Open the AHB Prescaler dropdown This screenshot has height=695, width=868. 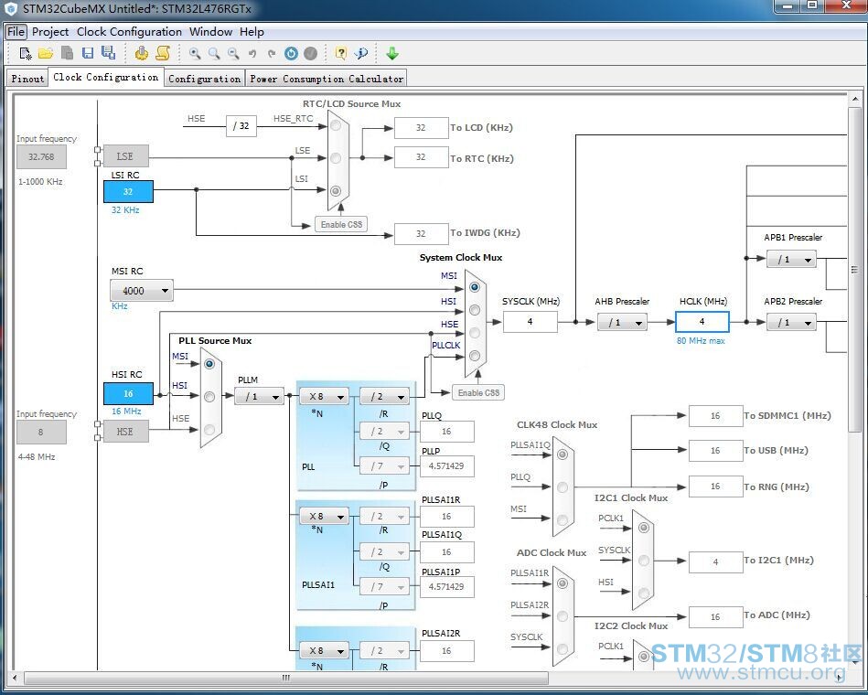coord(622,322)
